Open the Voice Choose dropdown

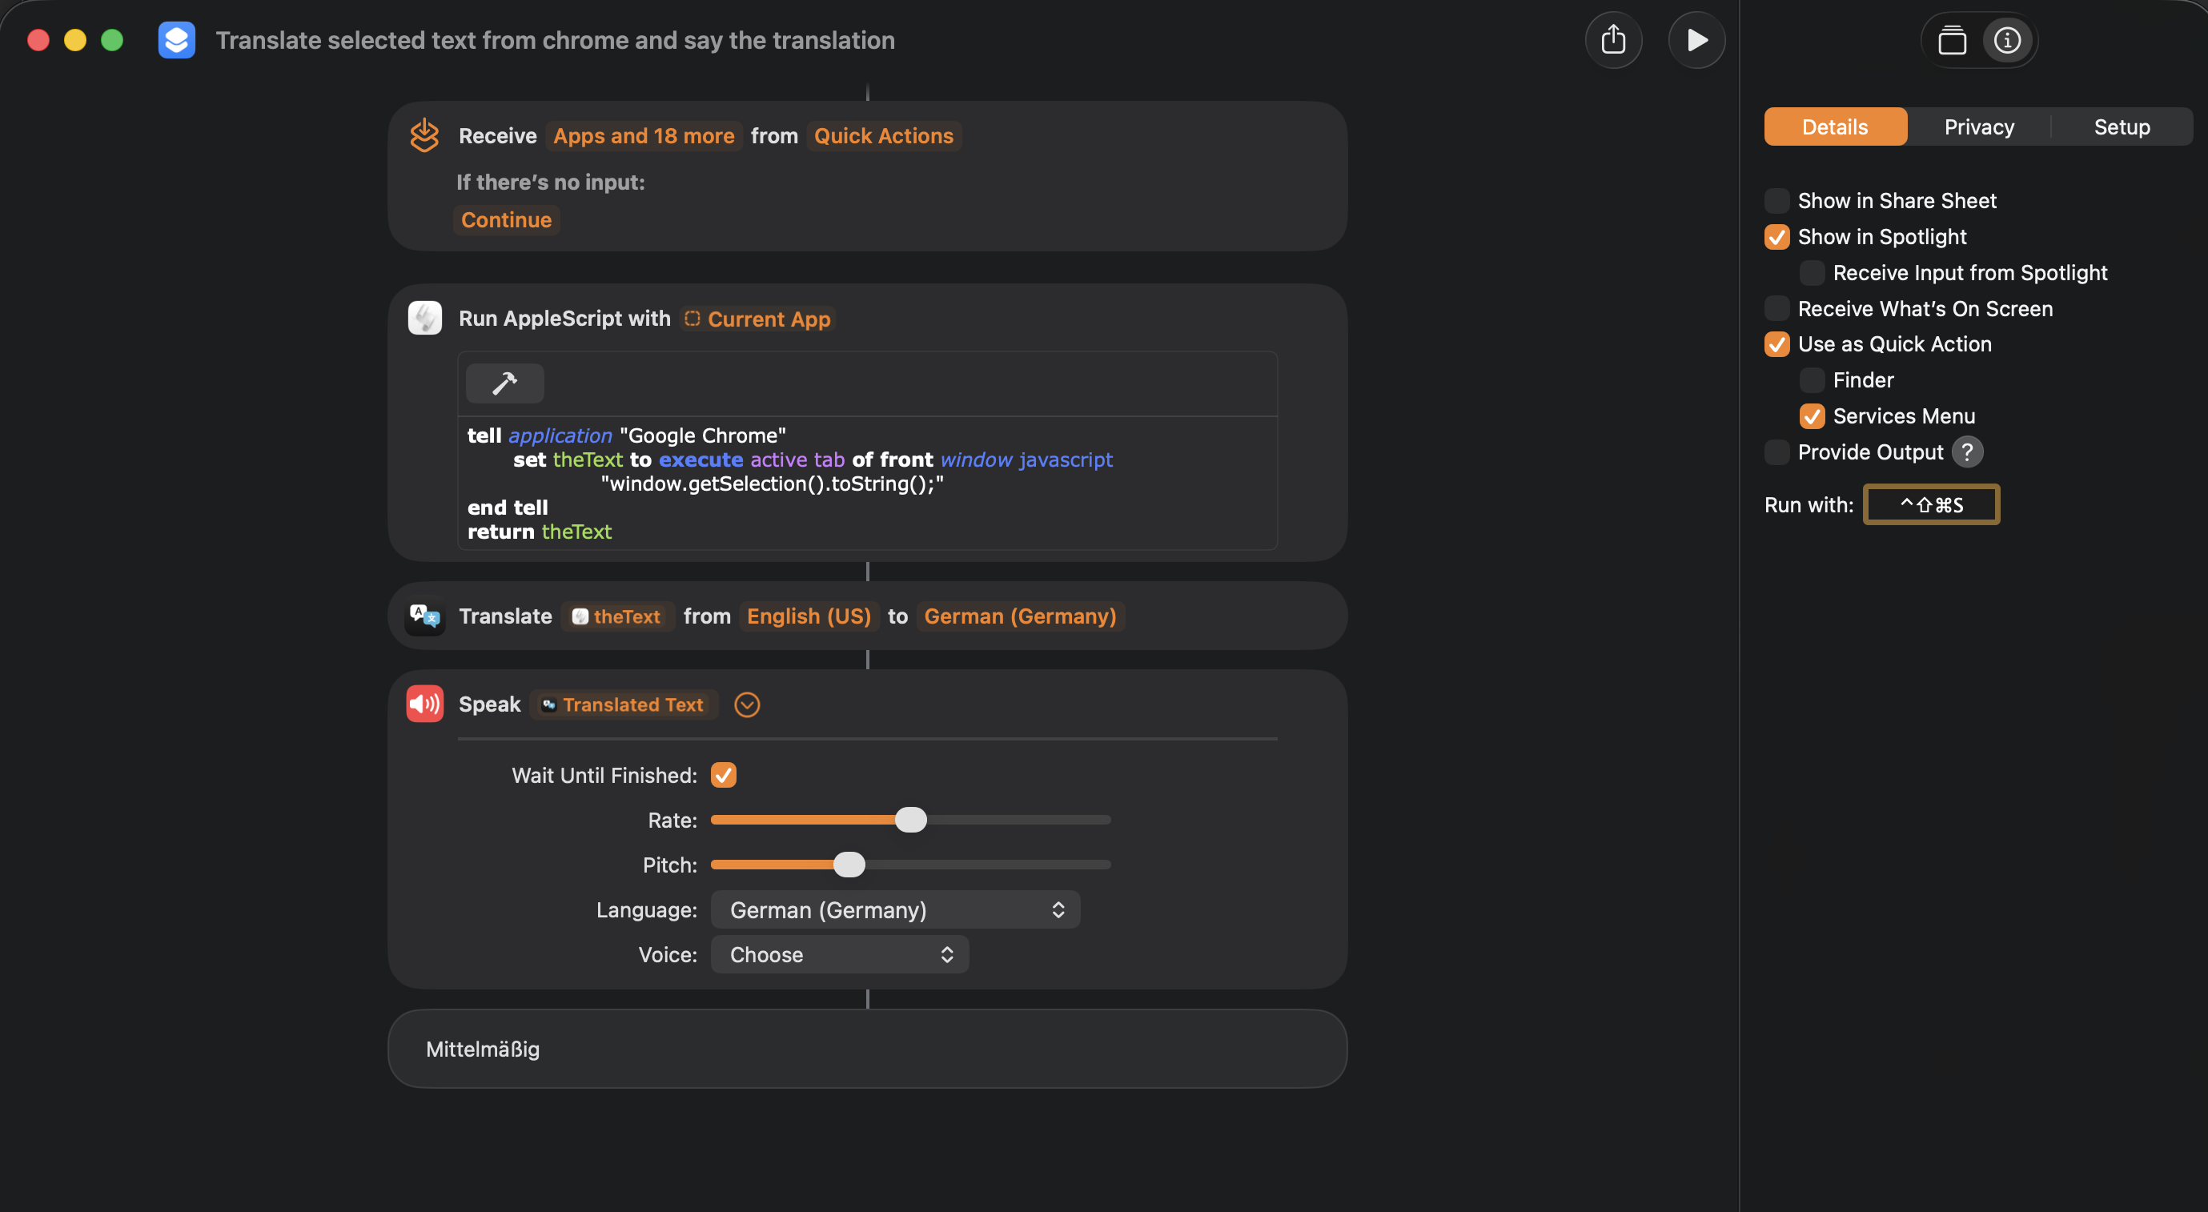click(x=839, y=954)
